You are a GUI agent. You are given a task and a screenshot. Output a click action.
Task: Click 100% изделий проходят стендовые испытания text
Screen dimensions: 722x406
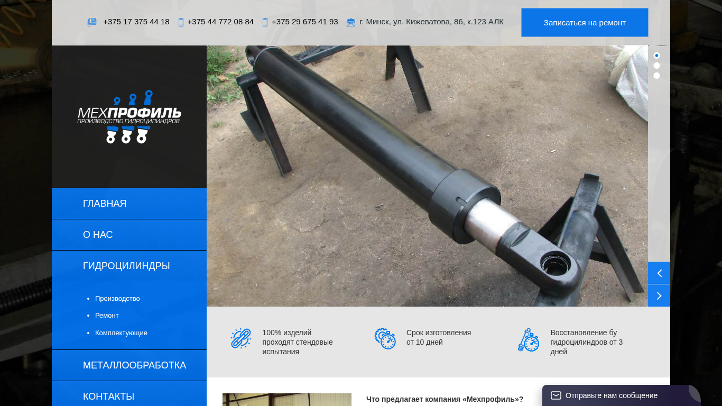click(x=298, y=342)
